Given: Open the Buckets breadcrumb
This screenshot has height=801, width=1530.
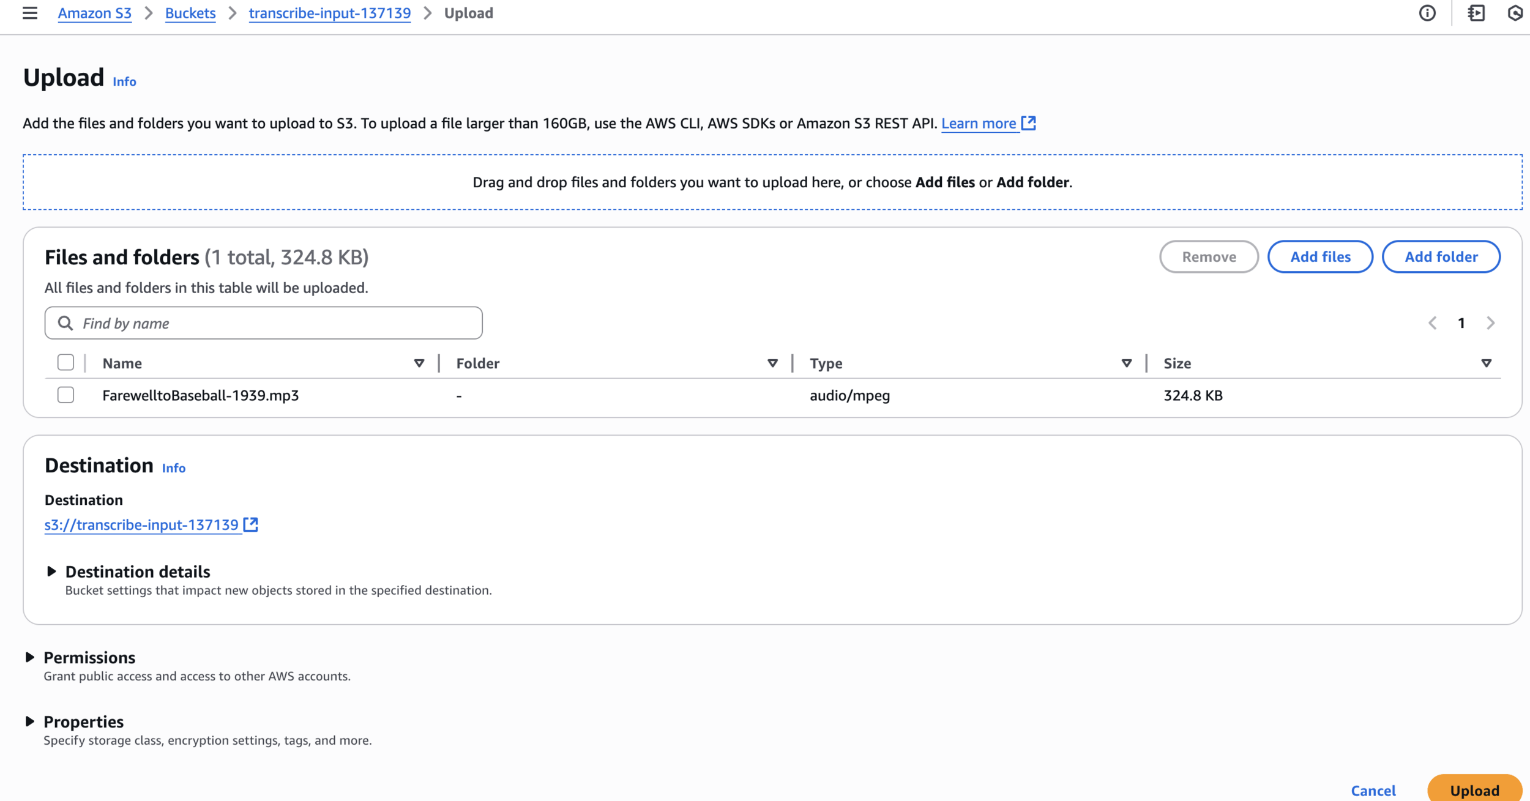Looking at the screenshot, I should (190, 13).
